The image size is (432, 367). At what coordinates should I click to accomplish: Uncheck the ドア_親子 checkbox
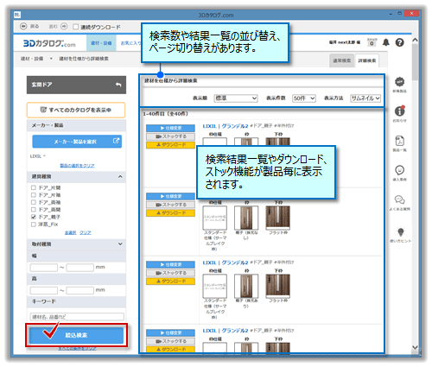tap(34, 217)
